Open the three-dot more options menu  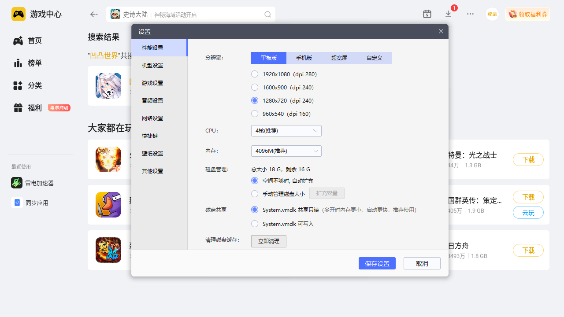(470, 14)
